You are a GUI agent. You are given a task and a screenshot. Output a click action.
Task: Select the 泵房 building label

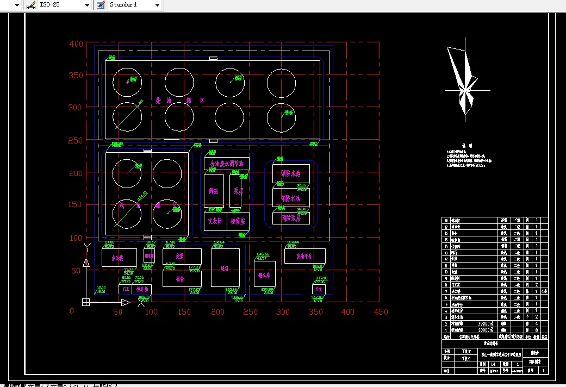(x=238, y=191)
